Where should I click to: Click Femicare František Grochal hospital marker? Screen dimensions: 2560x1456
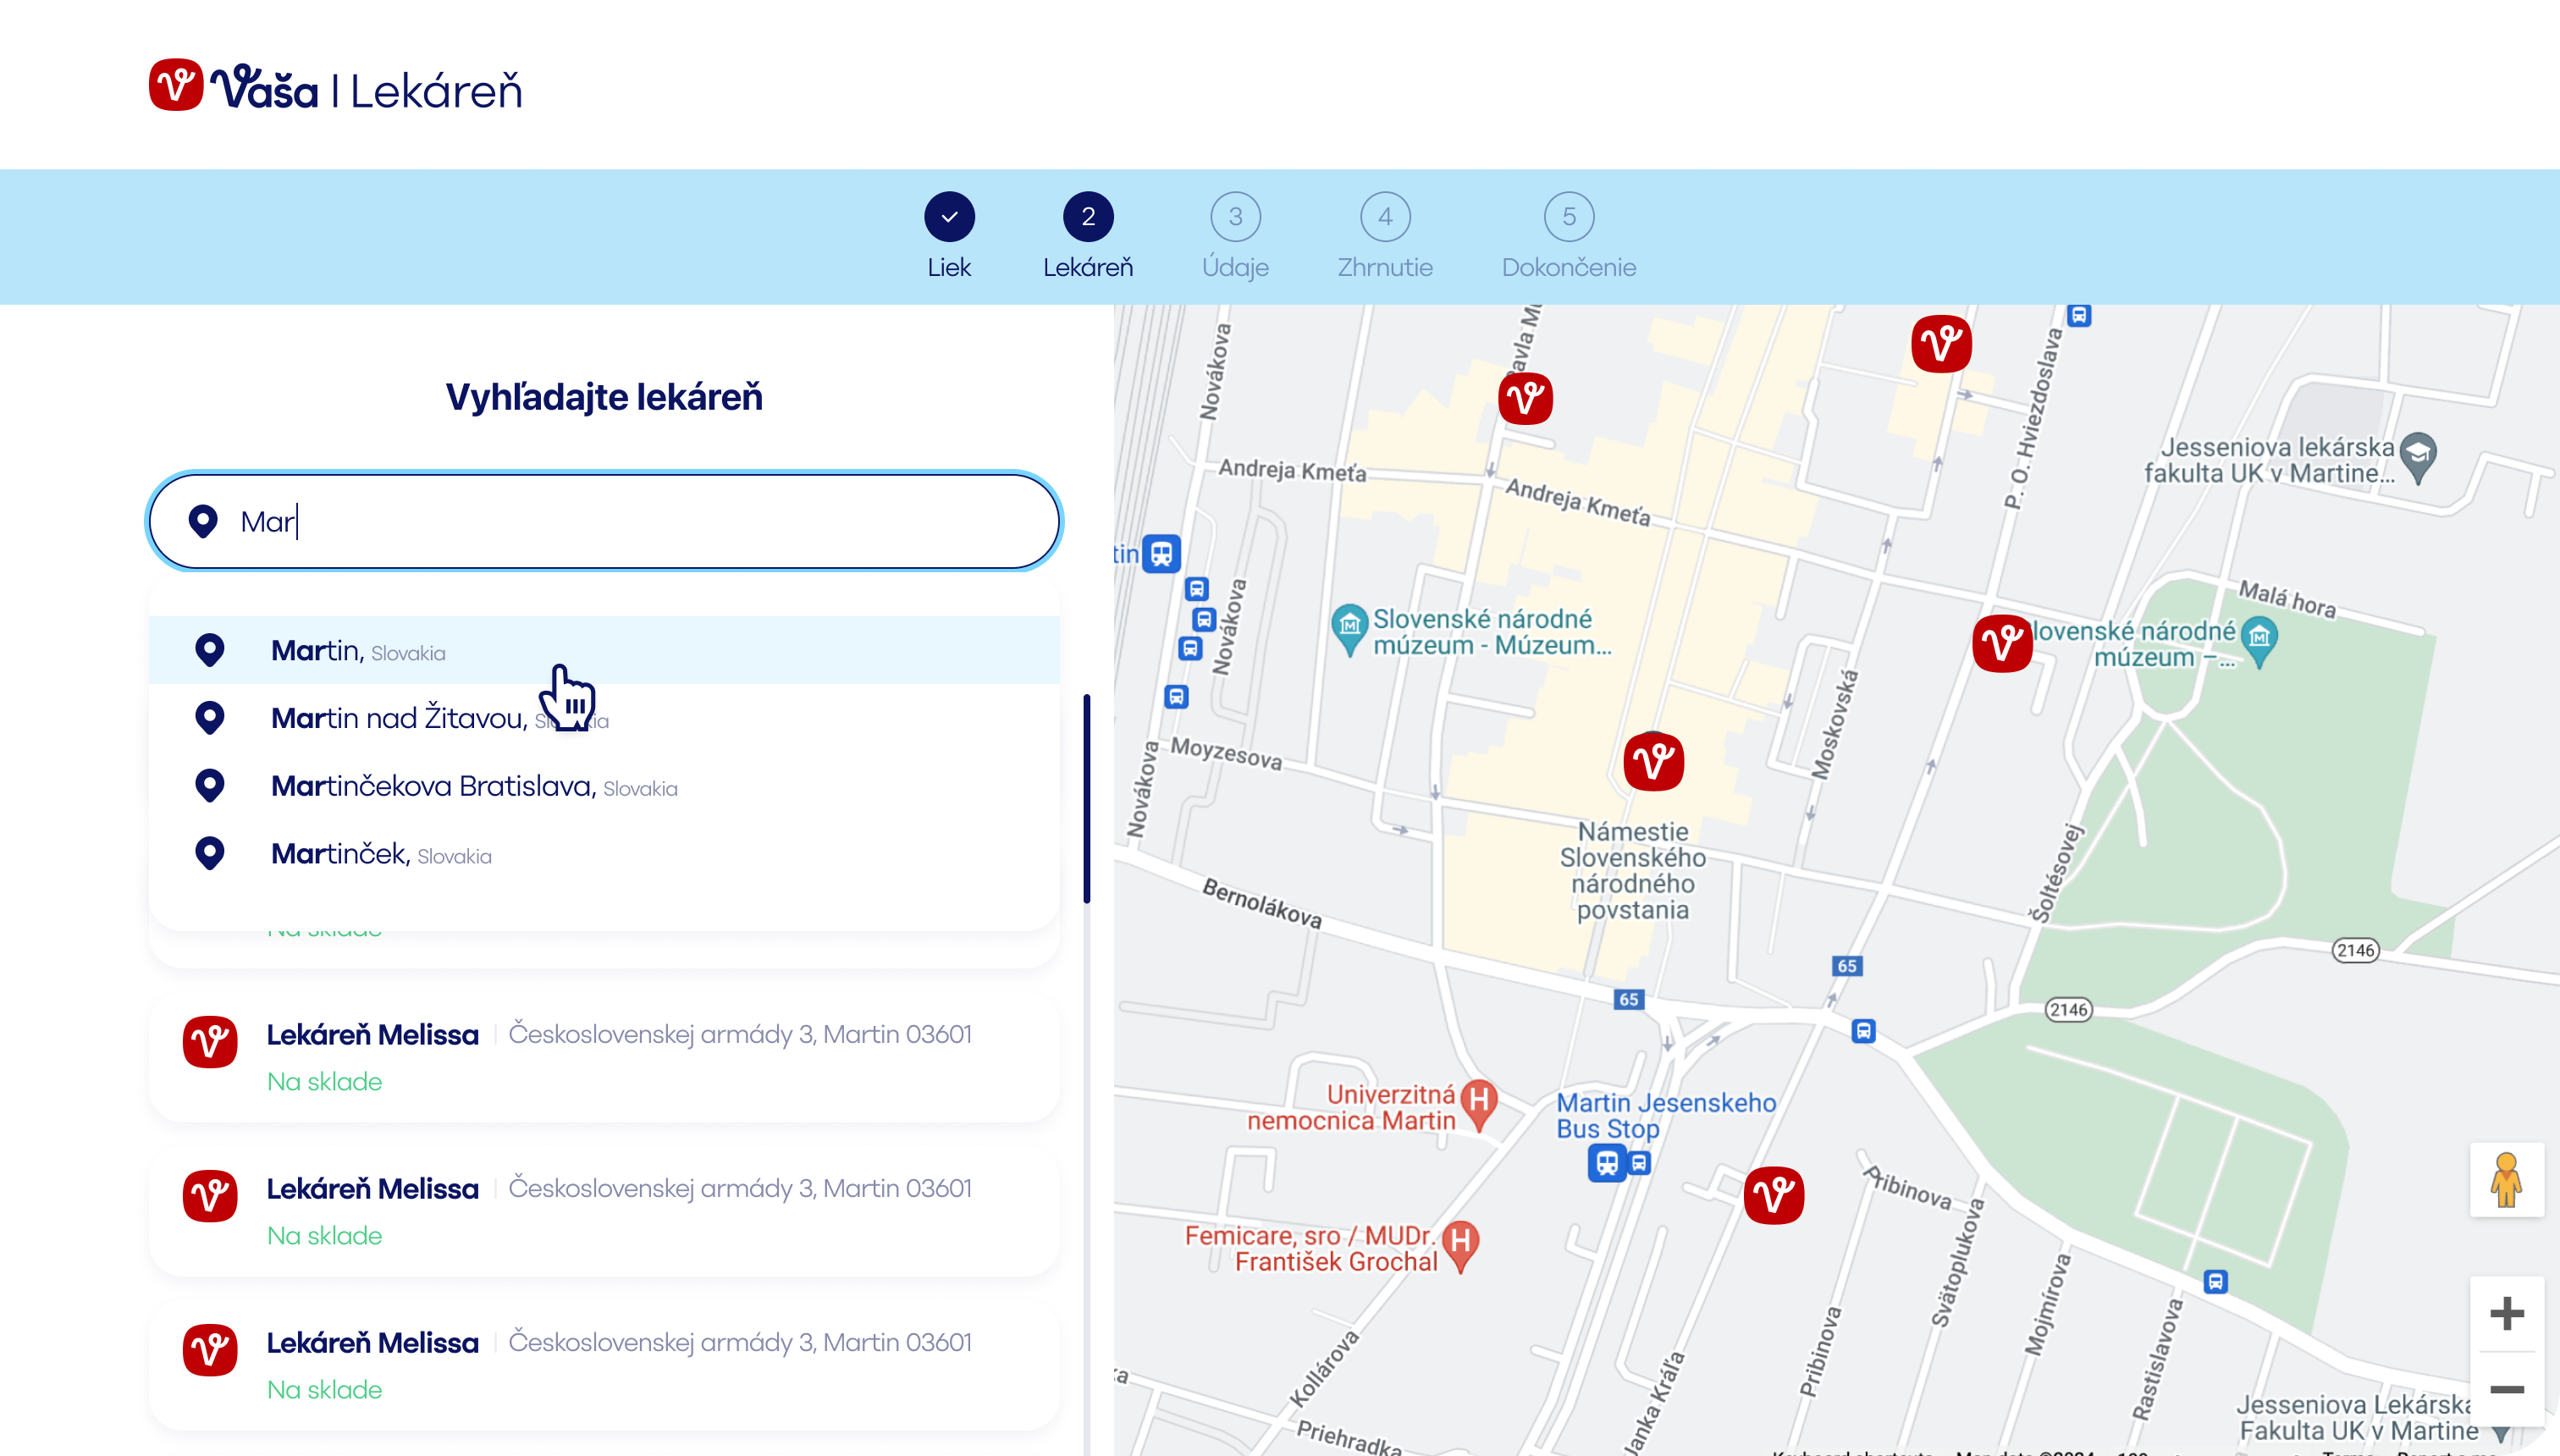(x=1461, y=1247)
